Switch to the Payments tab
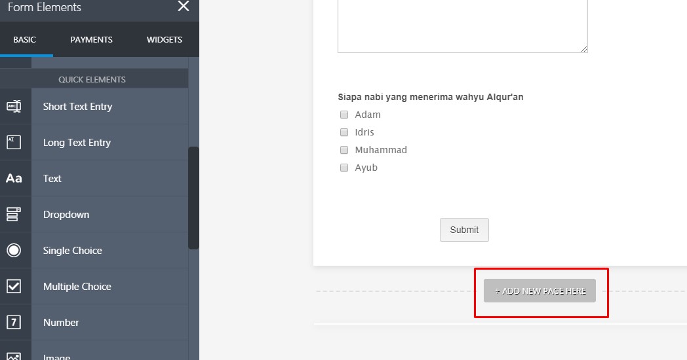The width and height of the screenshot is (687, 360). pos(91,39)
